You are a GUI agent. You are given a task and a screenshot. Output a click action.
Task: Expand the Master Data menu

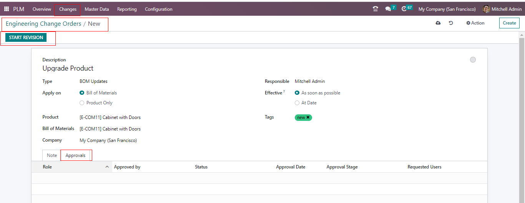tap(96, 9)
